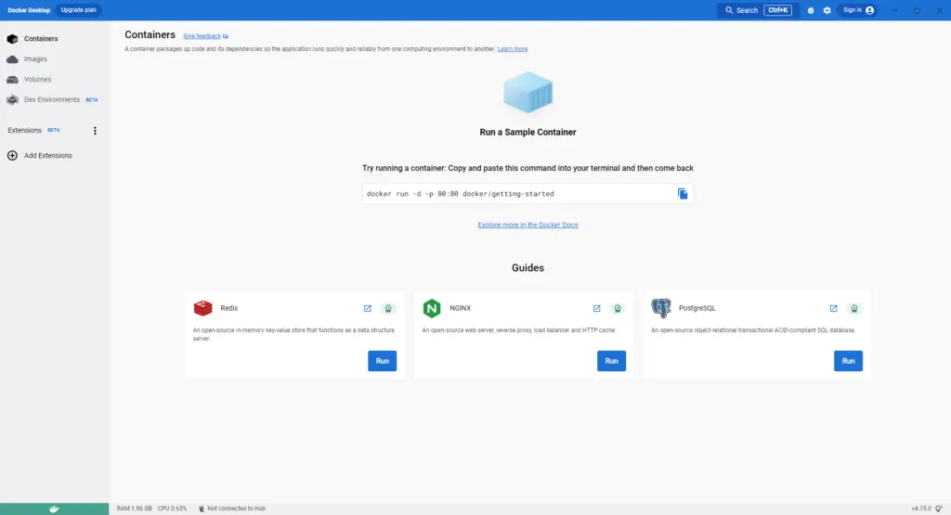
Task: Click the Redis card title text
Action: click(228, 308)
